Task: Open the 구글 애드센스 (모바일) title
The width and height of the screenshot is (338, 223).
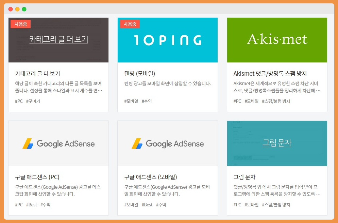Action: pyautogui.click(x=150, y=177)
